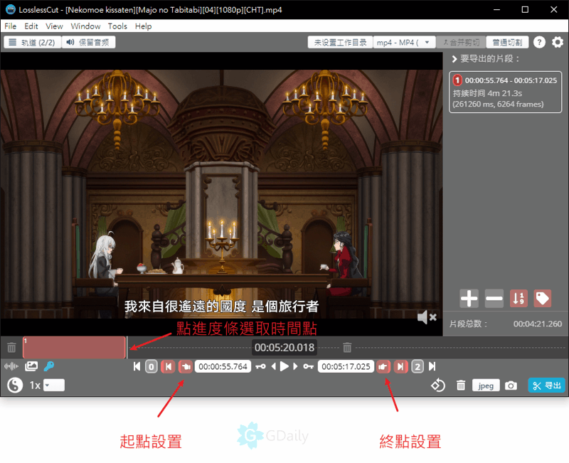569x463 pixels.
Task: Open the View menu
Action: point(54,26)
